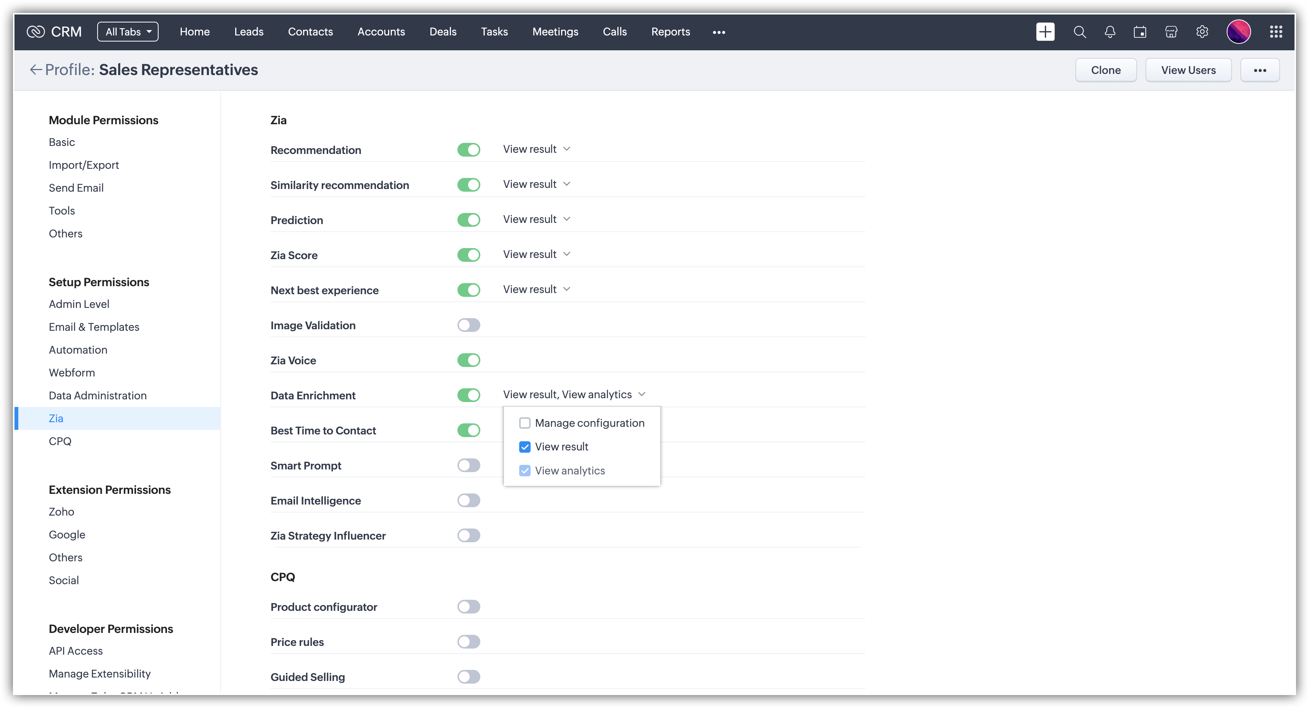Open more profile actions ellipsis button

pos(1260,70)
